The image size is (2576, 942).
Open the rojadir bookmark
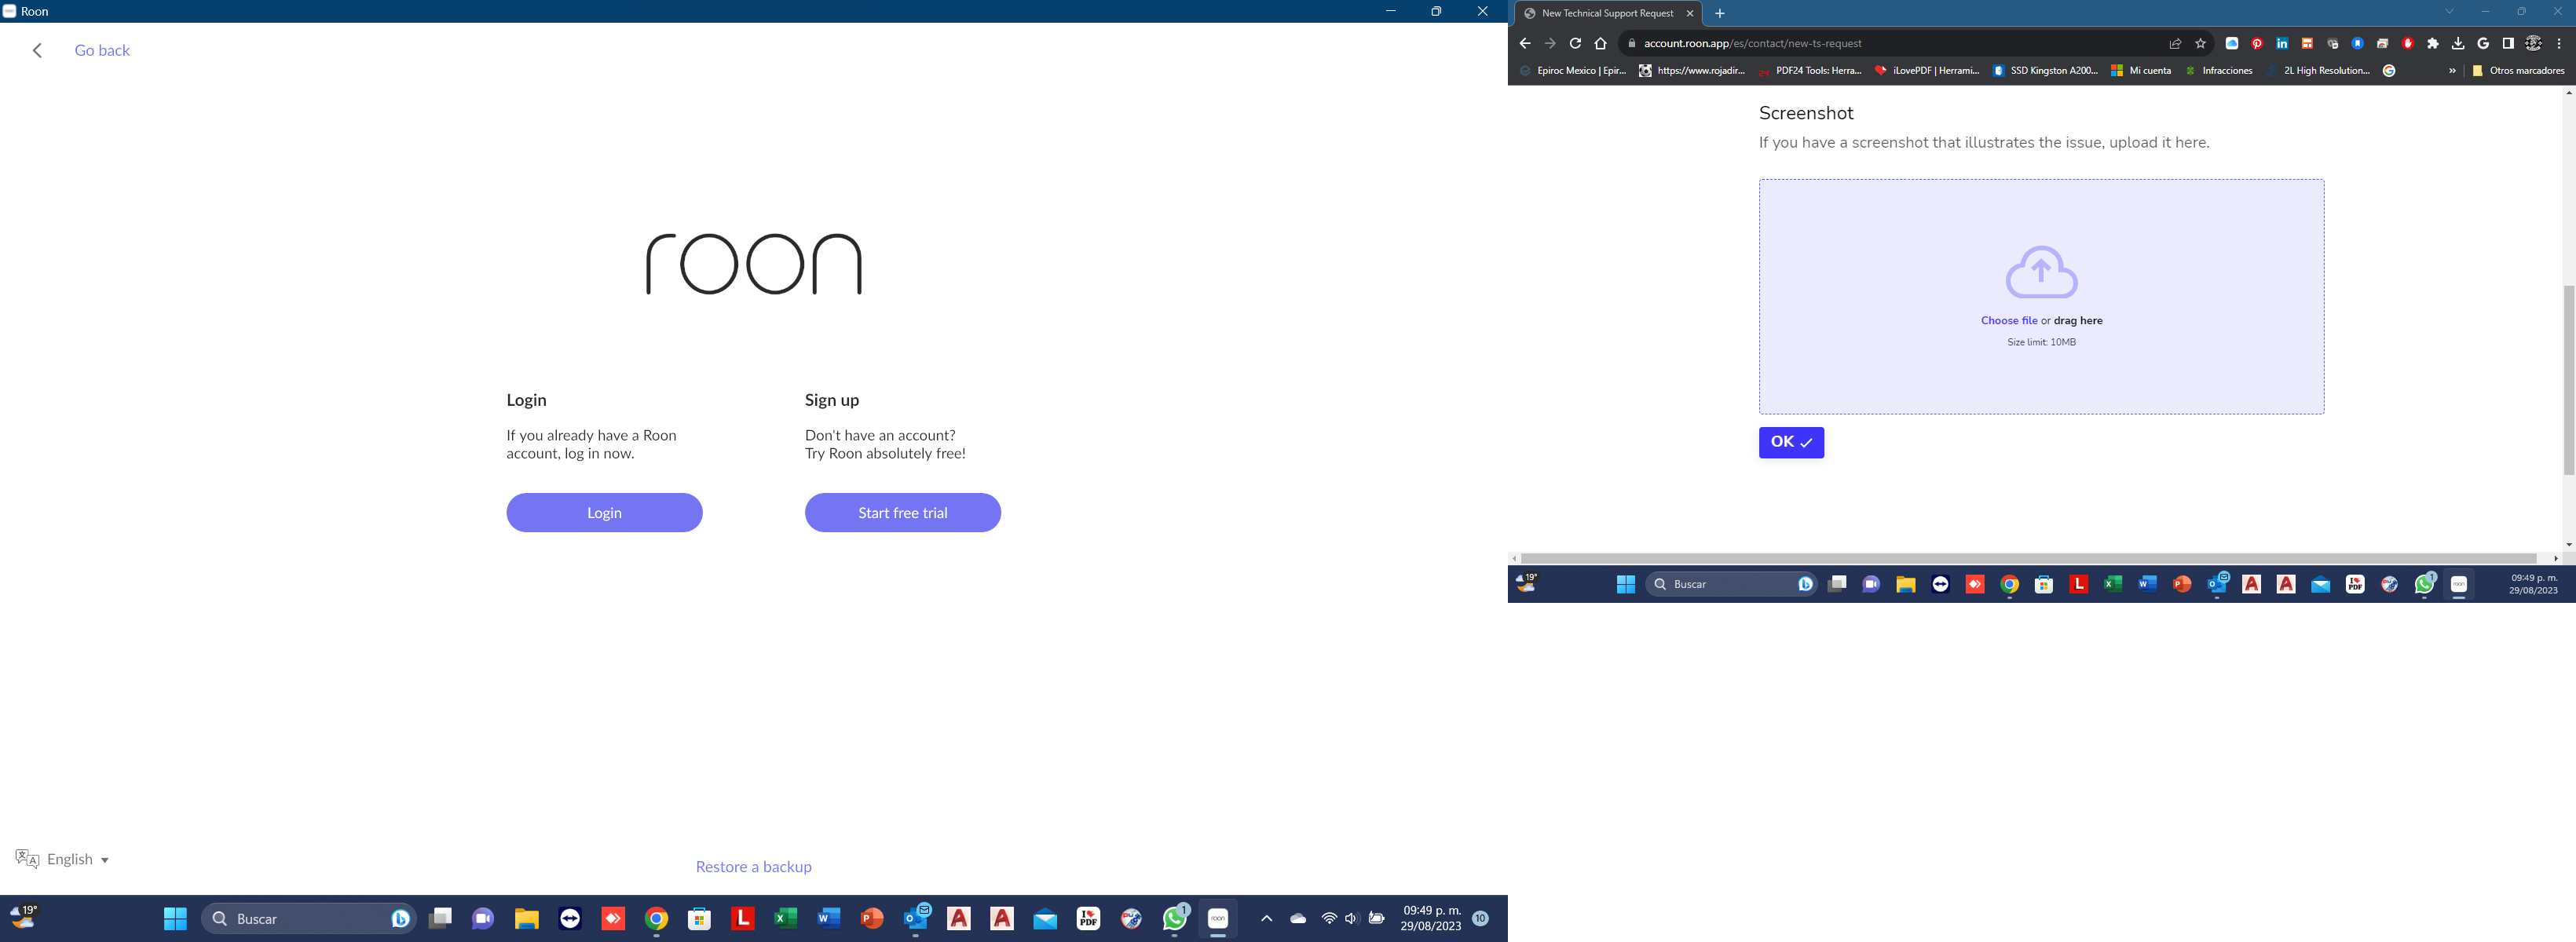click(x=1692, y=70)
